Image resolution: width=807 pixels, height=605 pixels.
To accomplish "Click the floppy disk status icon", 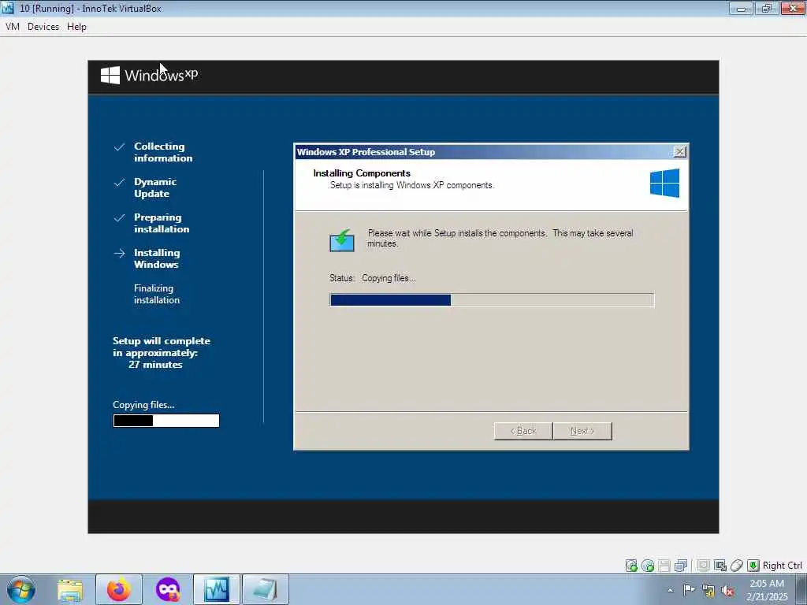I will click(664, 566).
